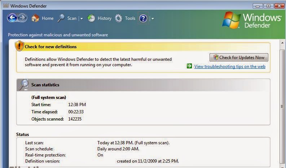Maximize the Windows Defender window
Screen dimensions: 286x168
click(x=268, y=6)
